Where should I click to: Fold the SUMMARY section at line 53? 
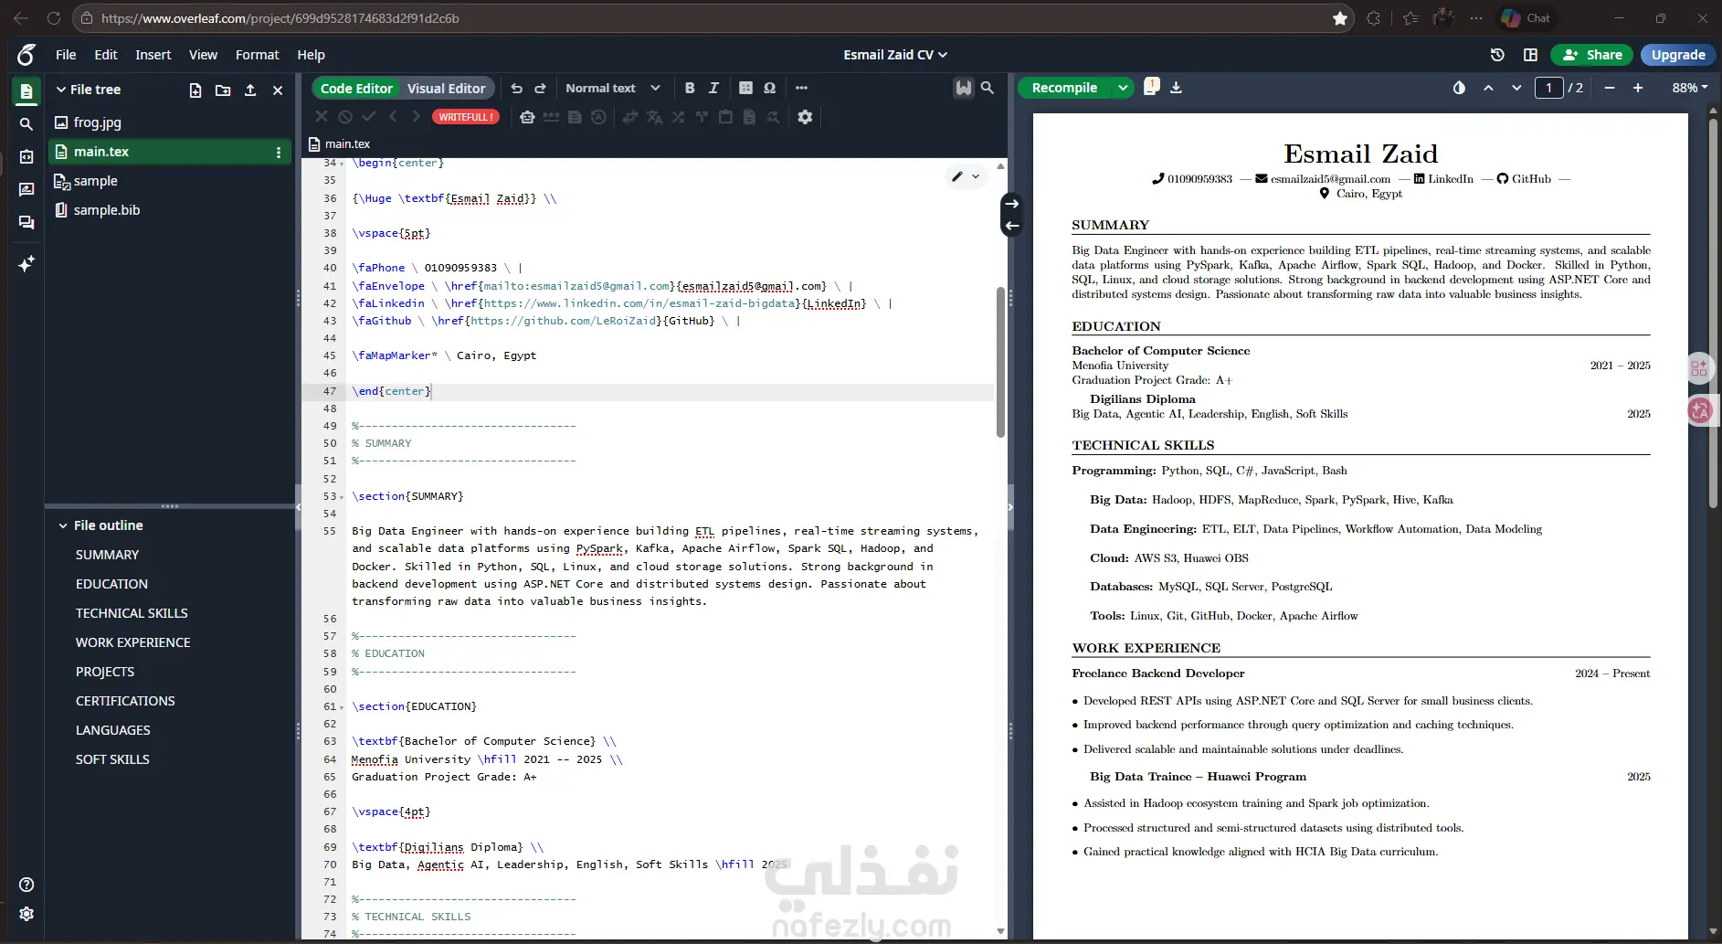(342, 497)
